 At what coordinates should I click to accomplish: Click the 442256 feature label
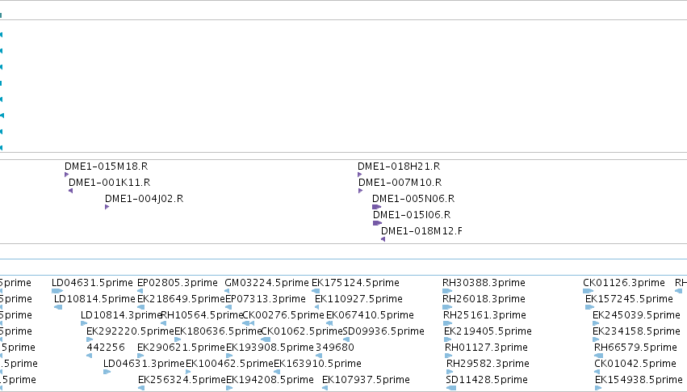(106, 348)
